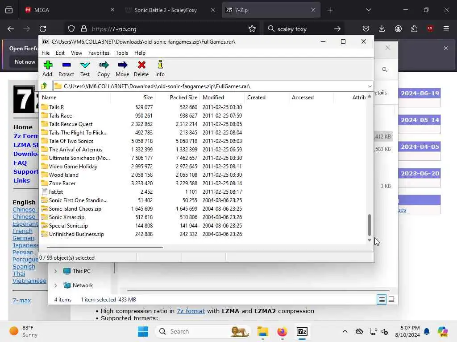The image size is (457, 342).
Task: Open the Edit menu
Action: 60,53
